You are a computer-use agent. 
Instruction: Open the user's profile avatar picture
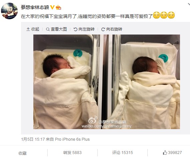coord(9,11)
